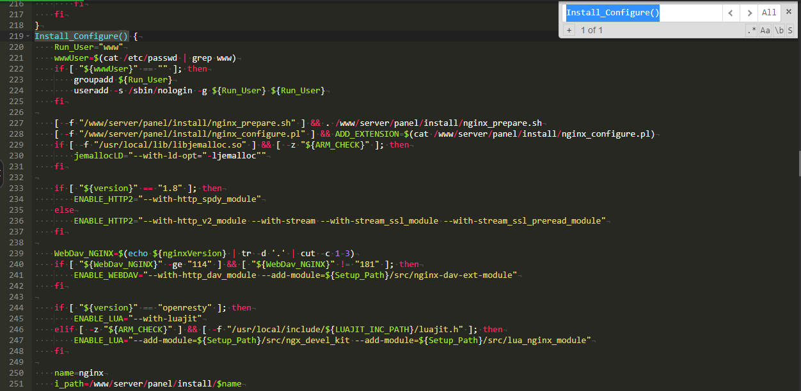801x391 pixels.
Task: Click the "openresty" string on line 244
Action: pyautogui.click(x=186, y=308)
